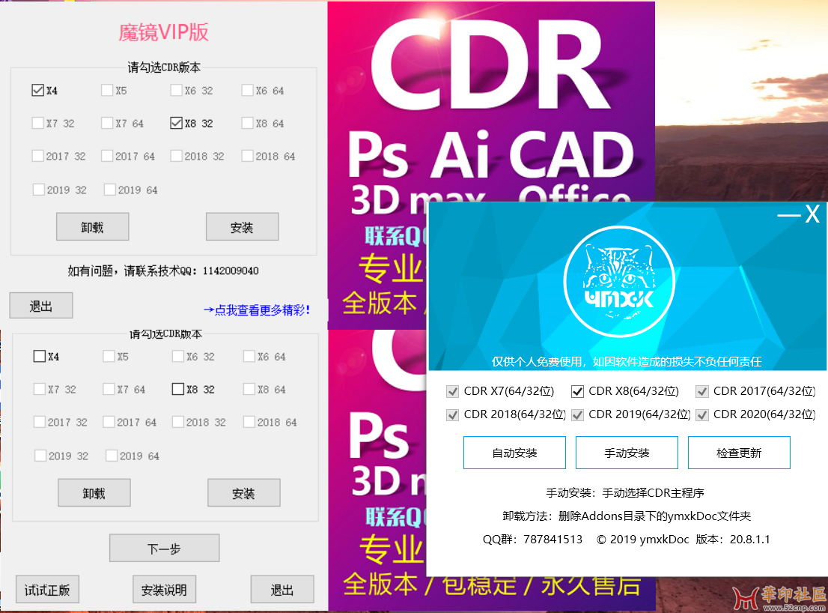Click 安装 in the lower version group
This screenshot has width=828, height=613.
click(243, 492)
